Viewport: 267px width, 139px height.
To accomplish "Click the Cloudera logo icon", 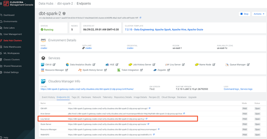I will pos(6,3).
